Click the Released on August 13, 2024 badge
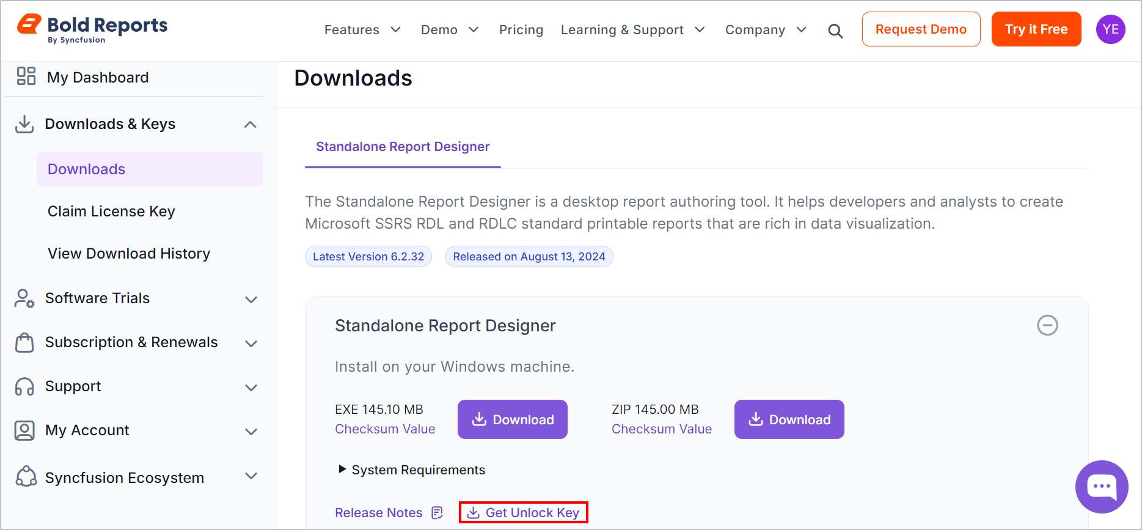 coord(529,257)
